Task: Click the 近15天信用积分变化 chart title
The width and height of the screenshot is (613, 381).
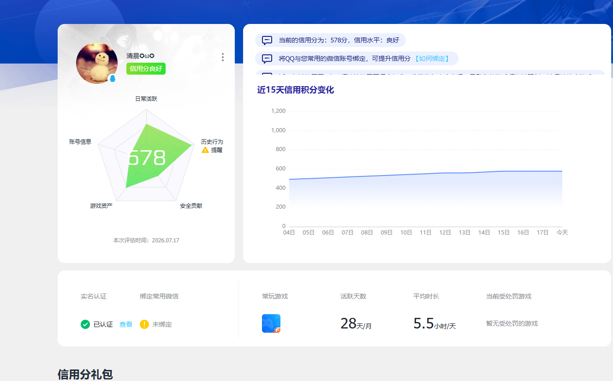Action: click(x=296, y=90)
